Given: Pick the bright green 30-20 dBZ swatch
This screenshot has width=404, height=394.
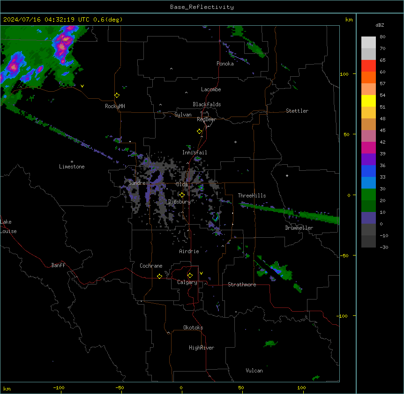Looking at the screenshot, I should tap(368, 195).
